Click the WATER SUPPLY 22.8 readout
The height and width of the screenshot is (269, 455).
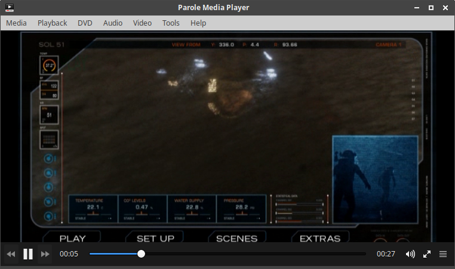(192, 209)
